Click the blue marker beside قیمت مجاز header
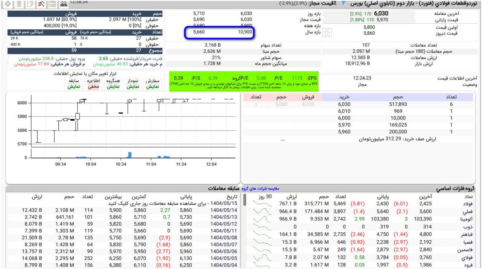The width and height of the screenshot is (482, 269). click(x=343, y=3)
